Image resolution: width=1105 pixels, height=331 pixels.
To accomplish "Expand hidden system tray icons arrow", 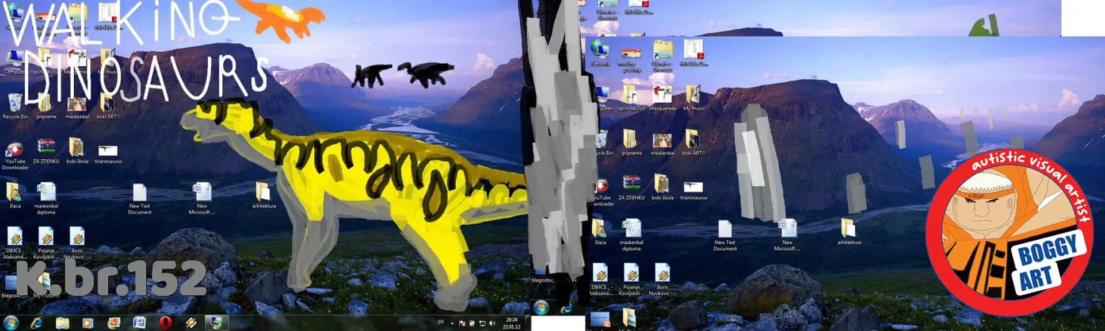I will click(452, 323).
